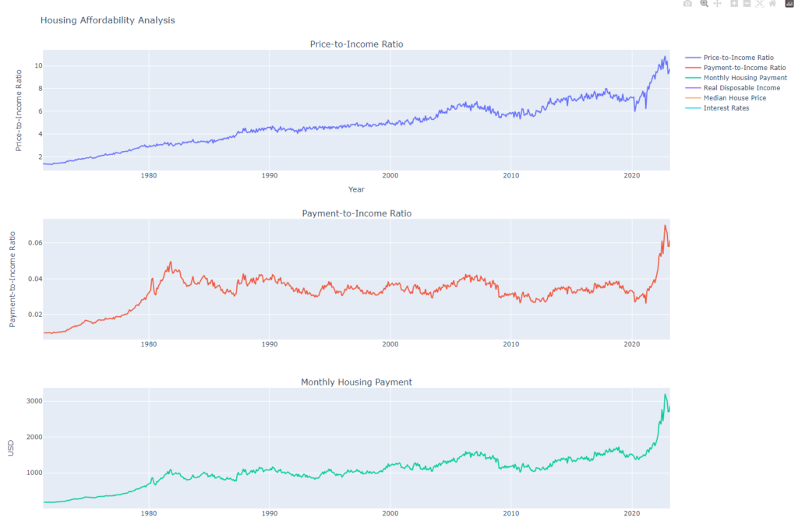Click the subplot title above the red chart

click(356, 213)
